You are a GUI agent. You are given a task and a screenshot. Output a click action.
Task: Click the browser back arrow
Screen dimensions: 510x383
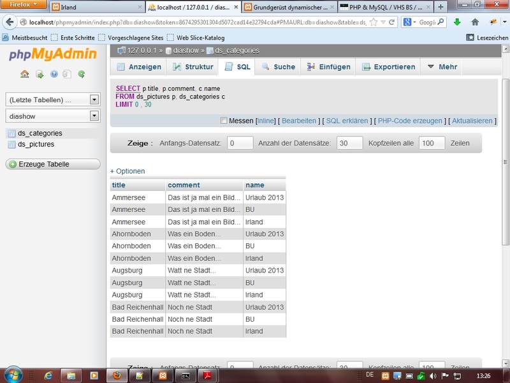coord(10,22)
